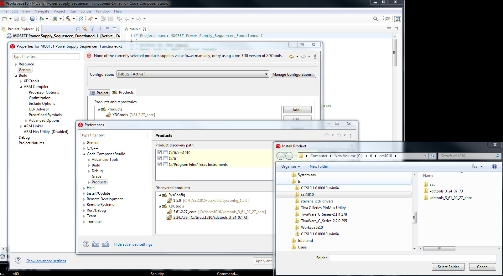Collapse the Build node in Properties tree
The width and height of the screenshot is (503, 276).
tap(16, 75)
